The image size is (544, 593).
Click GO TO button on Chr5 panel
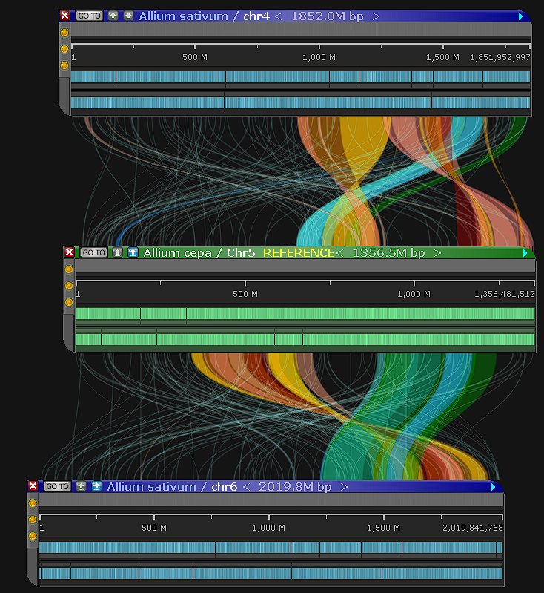pos(94,252)
